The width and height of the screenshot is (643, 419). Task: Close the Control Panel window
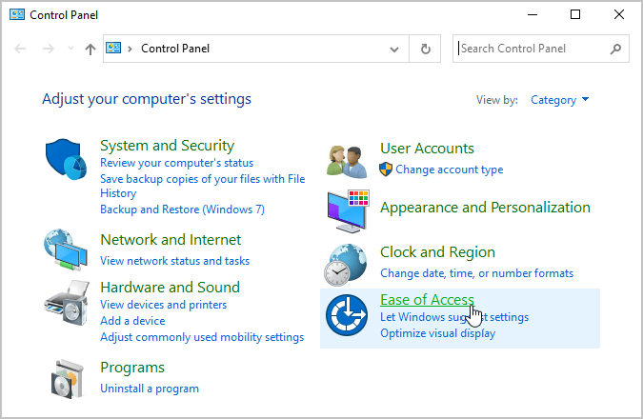coord(619,14)
